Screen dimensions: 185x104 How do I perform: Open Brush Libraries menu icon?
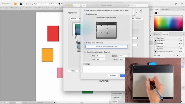coord(155,55)
